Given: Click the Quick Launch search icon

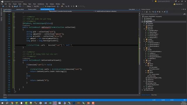Looking at the screenshot, I should (176, 1).
